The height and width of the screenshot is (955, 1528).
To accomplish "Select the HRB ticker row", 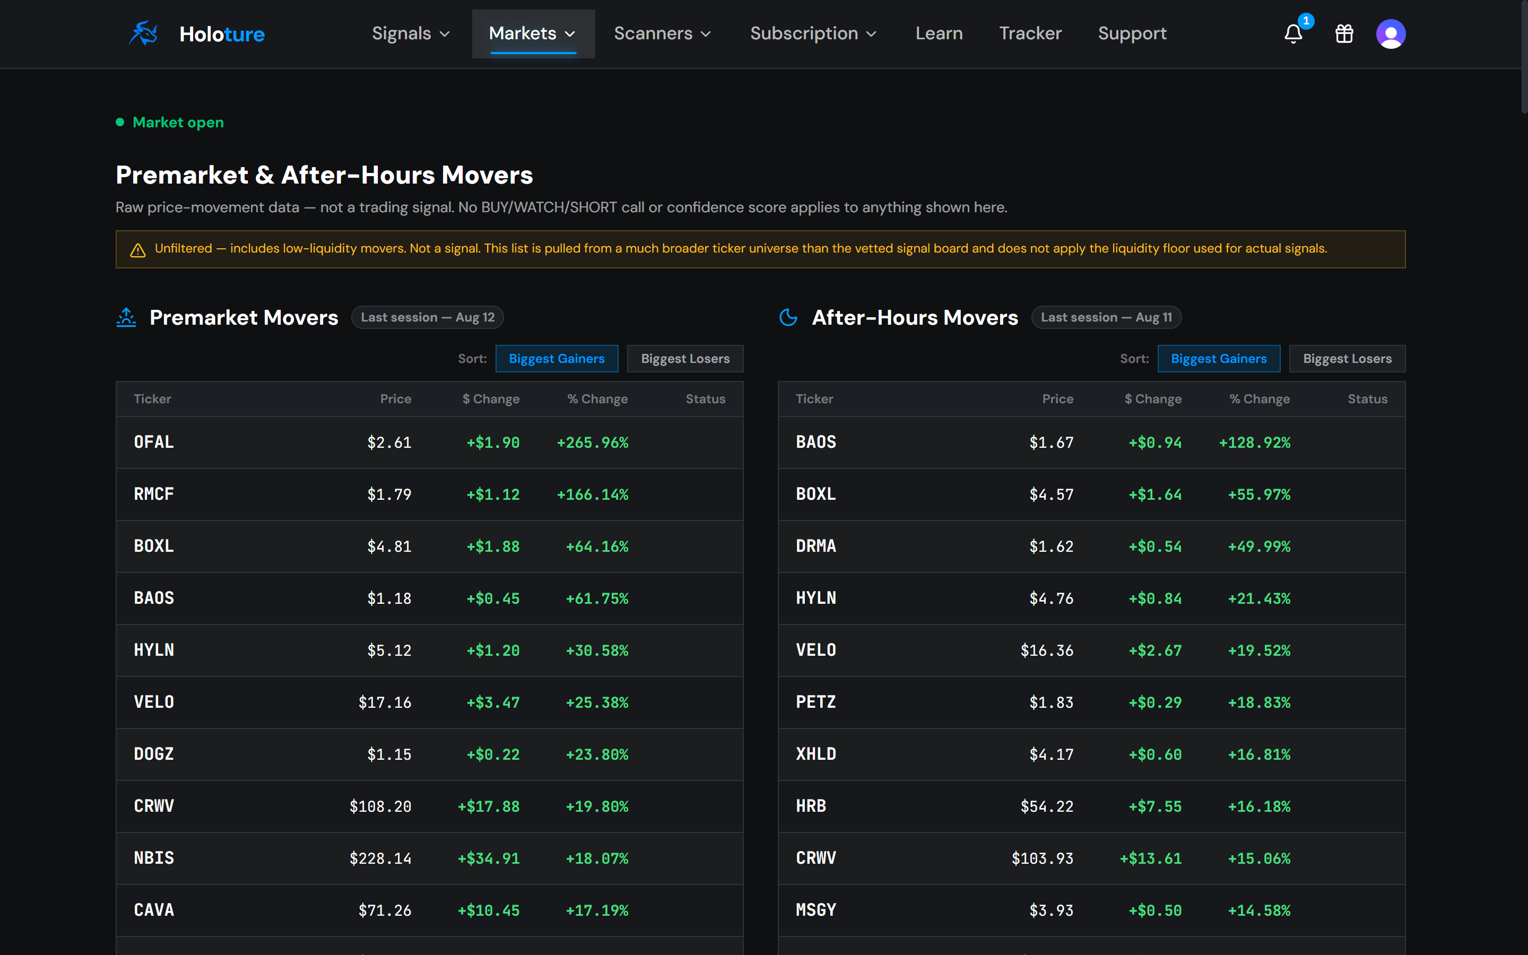I will tap(1092, 806).
